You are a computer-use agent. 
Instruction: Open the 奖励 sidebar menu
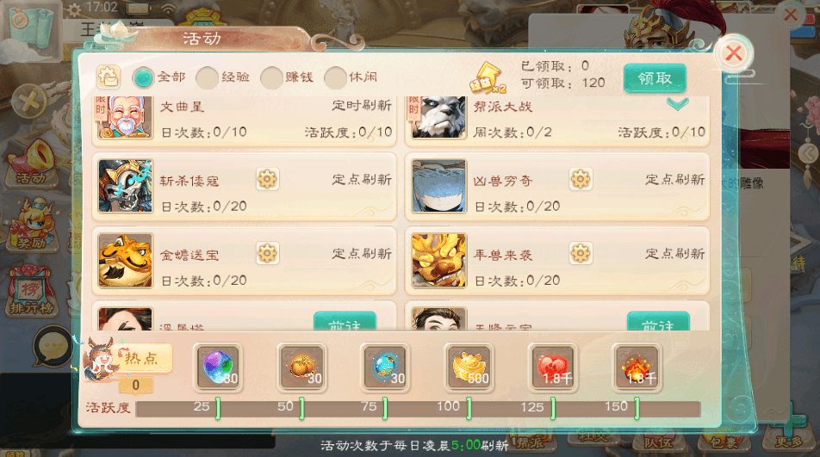coord(33,225)
